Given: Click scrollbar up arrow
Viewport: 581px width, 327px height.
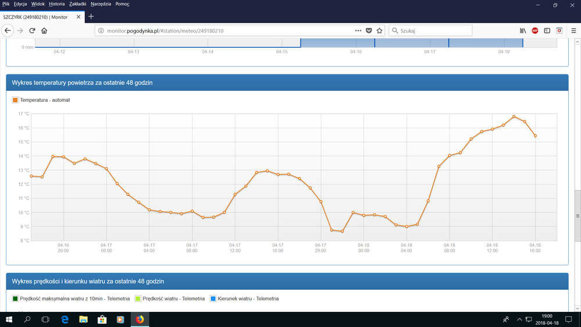Looking at the screenshot, I should pos(578,42).
